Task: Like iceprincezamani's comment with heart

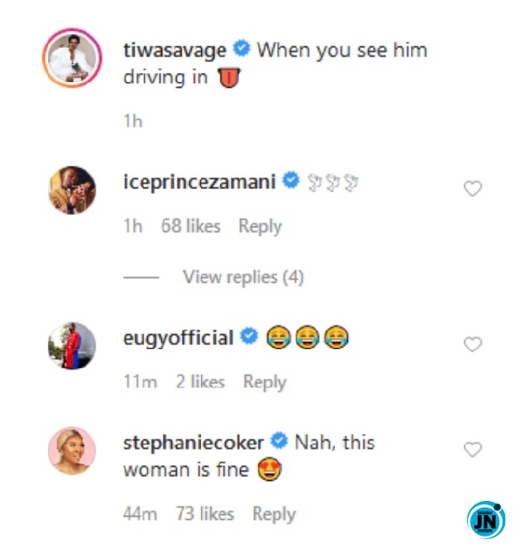Action: 472,189
